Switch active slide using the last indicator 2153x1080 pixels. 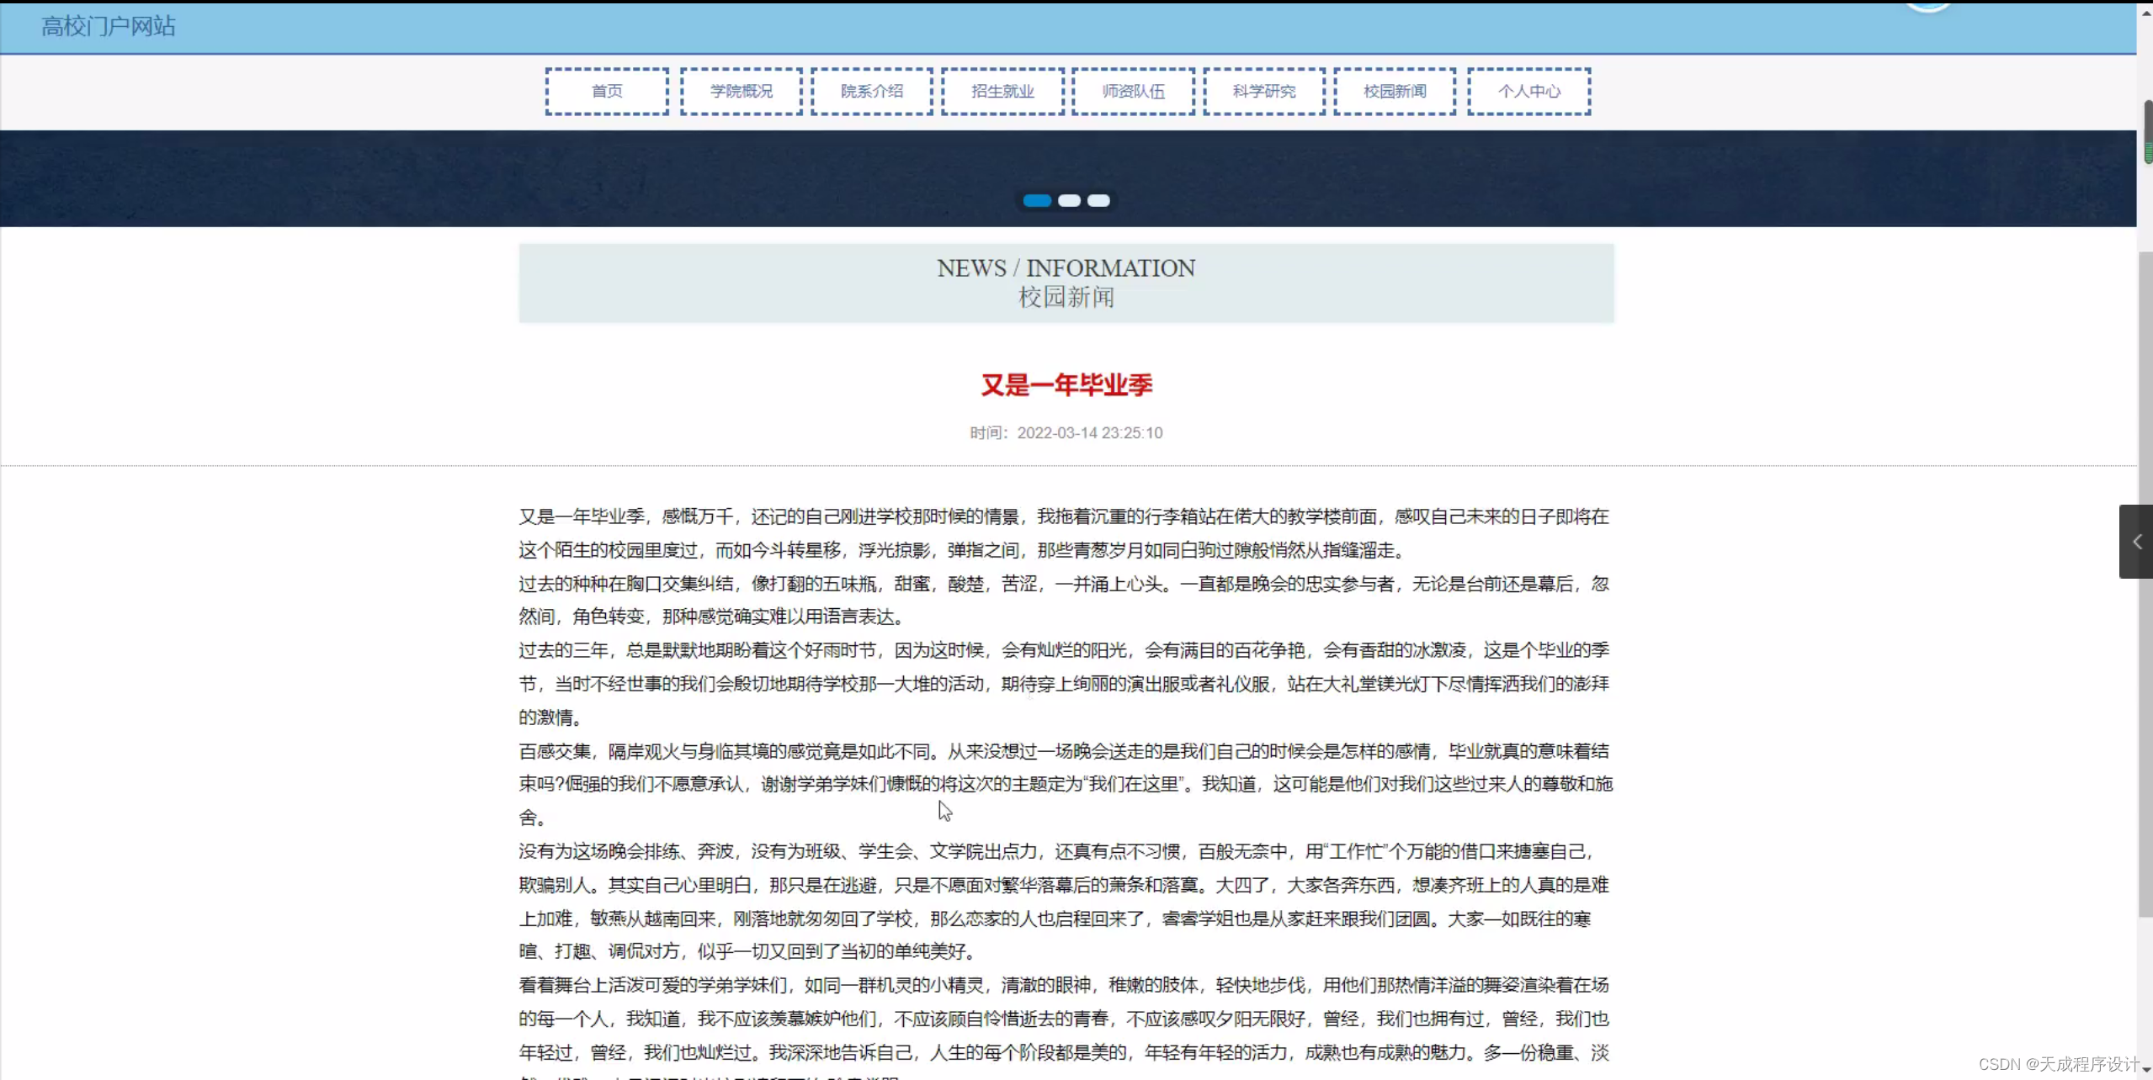tap(1098, 200)
